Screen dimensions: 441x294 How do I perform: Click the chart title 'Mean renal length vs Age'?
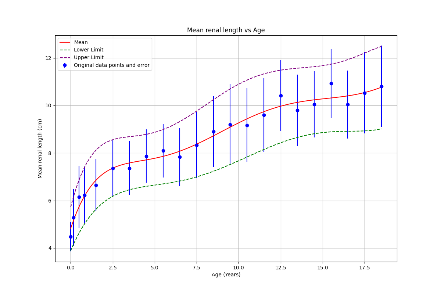tap(226, 30)
